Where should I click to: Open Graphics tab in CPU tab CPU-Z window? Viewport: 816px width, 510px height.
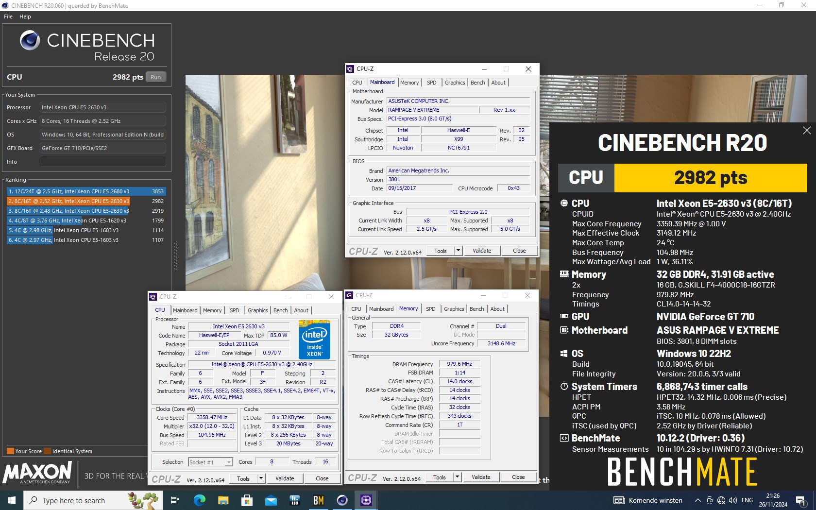click(258, 310)
